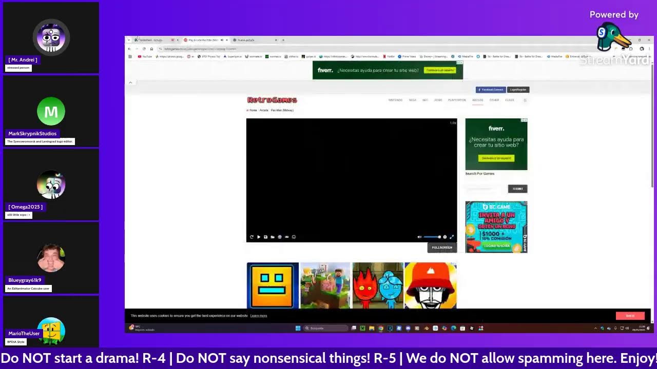This screenshot has height=369, width=657.
Task: Mute the emulator with the speaker icon
Action: [x=419, y=237]
